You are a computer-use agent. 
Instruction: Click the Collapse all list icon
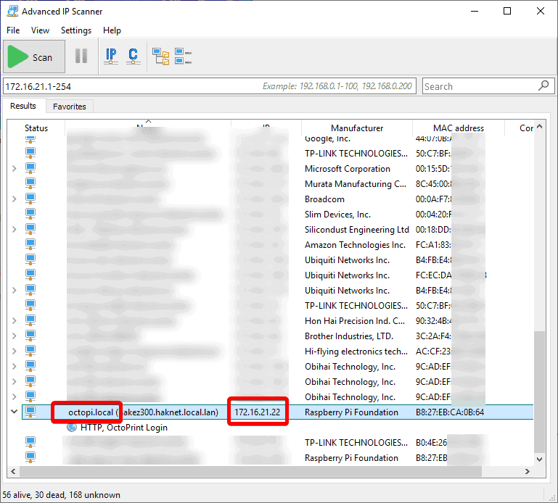pos(184,57)
